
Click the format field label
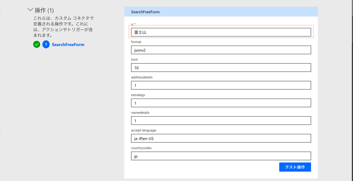(x=136, y=42)
